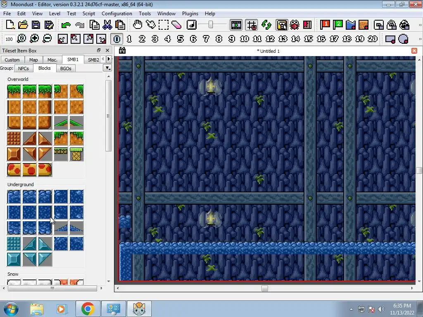Toggle the animation film-strip button

coord(236,25)
